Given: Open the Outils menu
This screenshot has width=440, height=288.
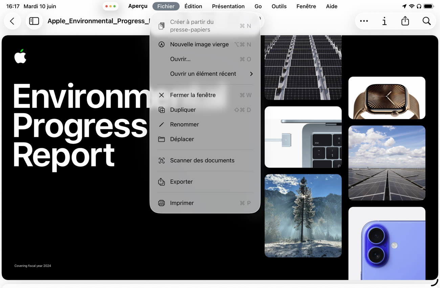Looking at the screenshot, I should tap(279, 6).
